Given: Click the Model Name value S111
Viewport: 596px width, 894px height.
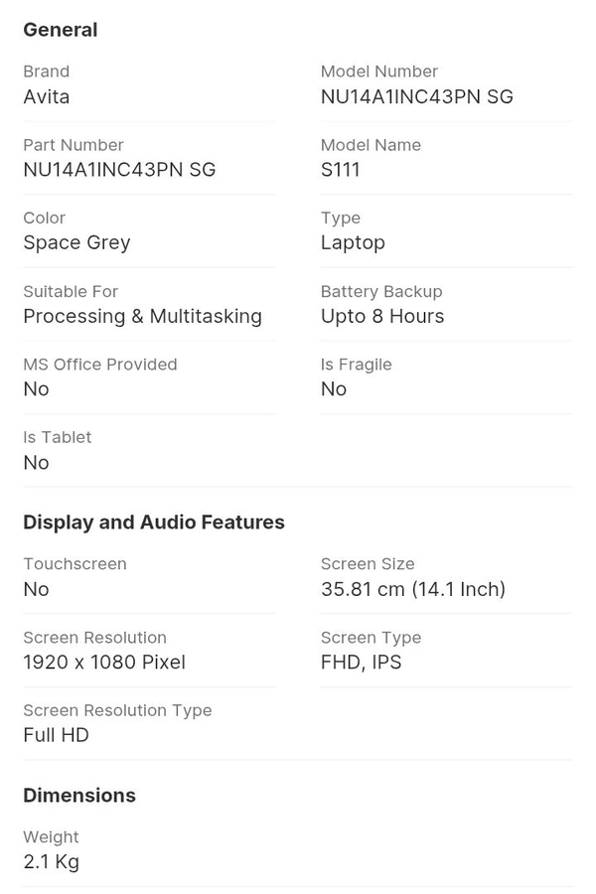Looking at the screenshot, I should [x=340, y=170].
